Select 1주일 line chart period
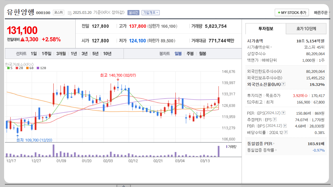This screenshot has width=333, height=187. [46, 54]
